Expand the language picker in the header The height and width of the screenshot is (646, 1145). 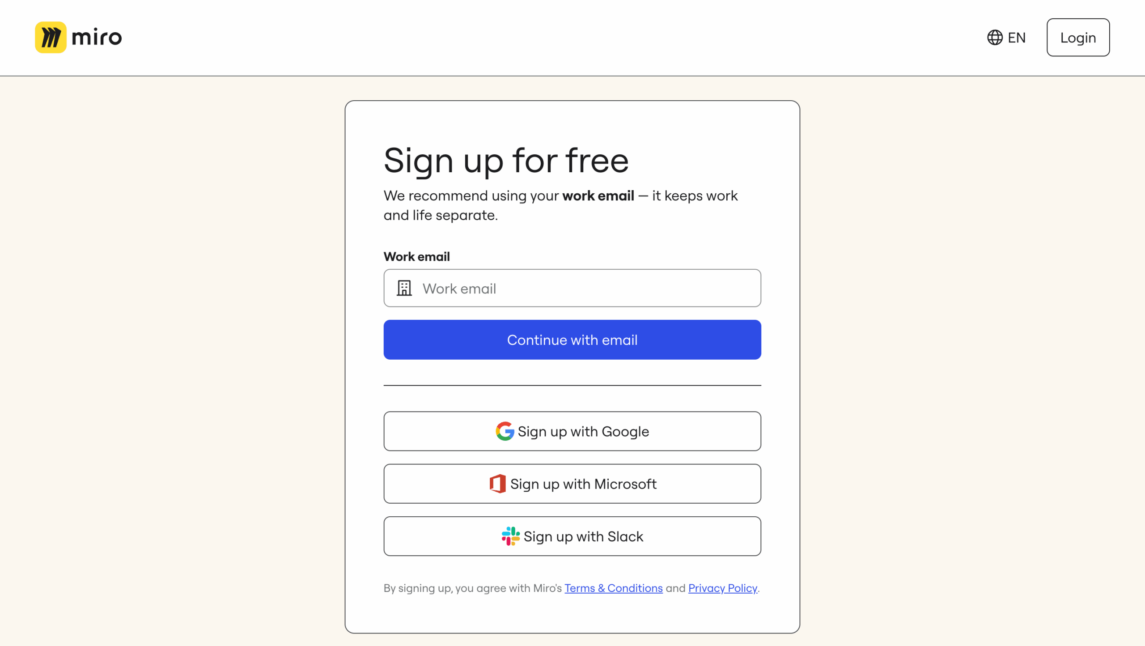[x=1006, y=38]
